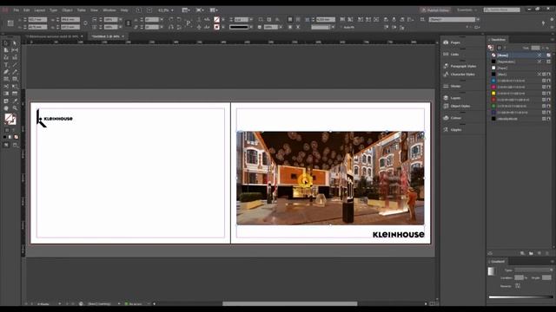Toggle constrain proportions for width and height
This screenshot has height=312, width=556.
pyautogui.click(x=85, y=23)
